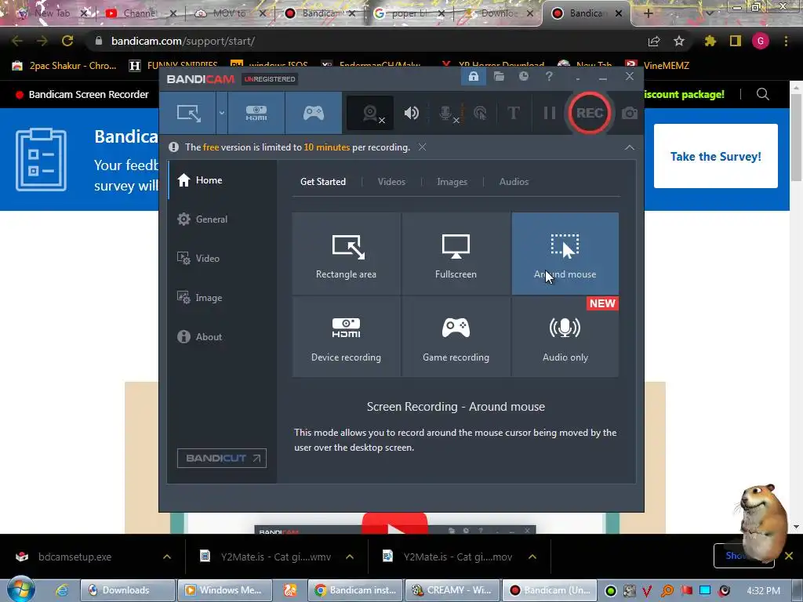This screenshot has height=602, width=803.
Task: Switch to Downloads taskbar window
Action: pyautogui.click(x=128, y=590)
